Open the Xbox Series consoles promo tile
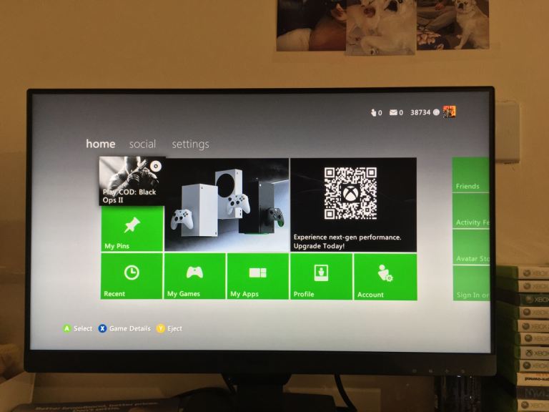549x412 pixels. pyautogui.click(x=227, y=205)
